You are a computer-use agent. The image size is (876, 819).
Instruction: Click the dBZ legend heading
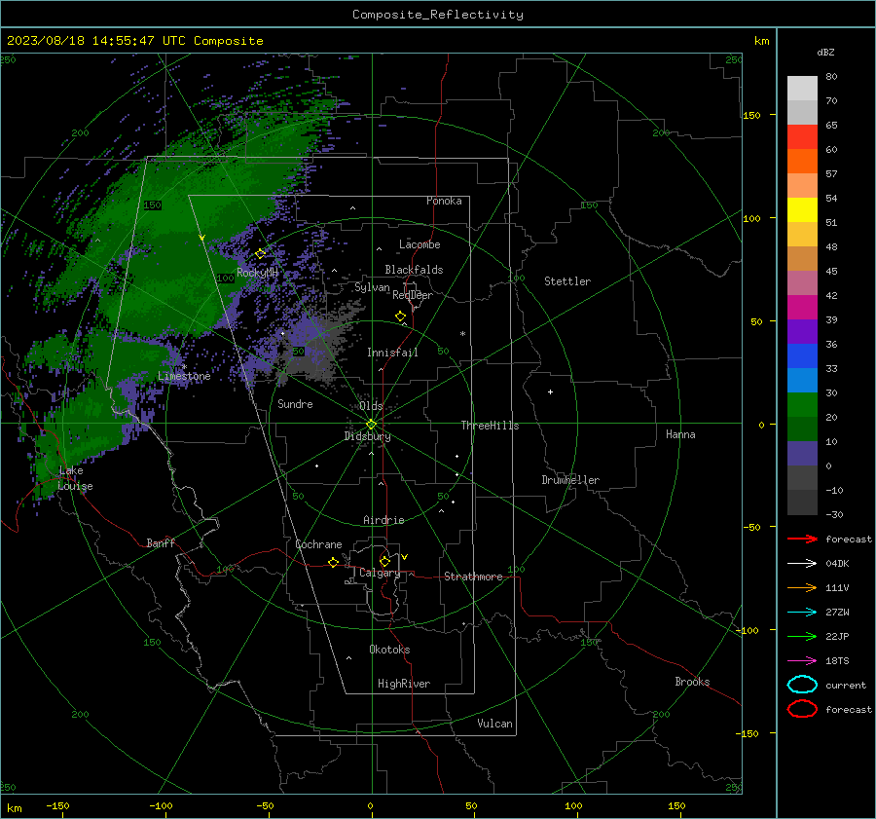tap(825, 53)
